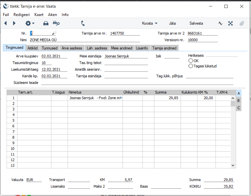The width and height of the screenshot is (251, 196).
Task: Click the expand-arrows link manager icon
Action: [230, 23]
